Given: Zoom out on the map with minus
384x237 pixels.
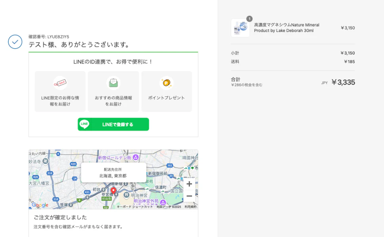Looking at the screenshot, I should click(189, 196).
